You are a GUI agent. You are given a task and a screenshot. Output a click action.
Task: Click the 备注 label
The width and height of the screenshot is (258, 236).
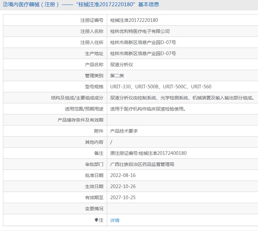[x=99, y=153]
